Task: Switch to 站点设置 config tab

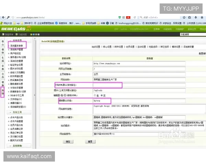Action: [x=96, y=47]
